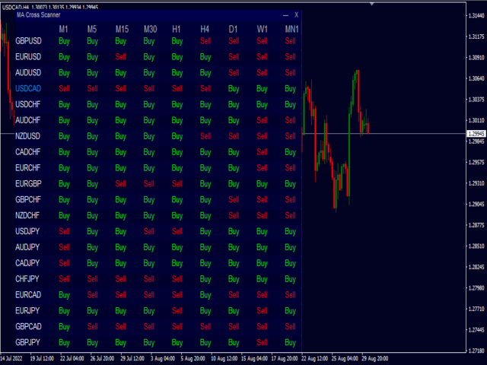Click USDJPY M30 Sell signal
The width and height of the screenshot is (487, 365).
[x=149, y=231]
